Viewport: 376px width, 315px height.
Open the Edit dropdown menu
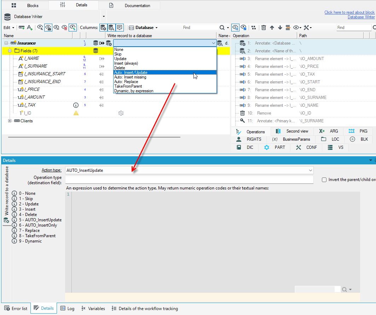point(9,28)
